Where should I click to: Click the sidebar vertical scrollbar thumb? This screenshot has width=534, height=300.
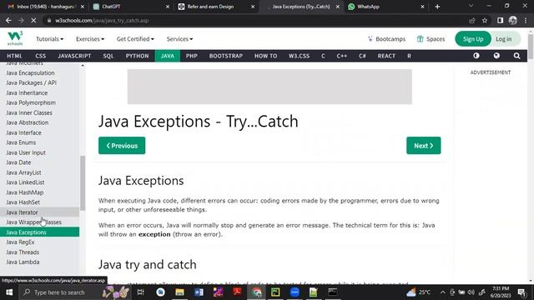(83, 182)
